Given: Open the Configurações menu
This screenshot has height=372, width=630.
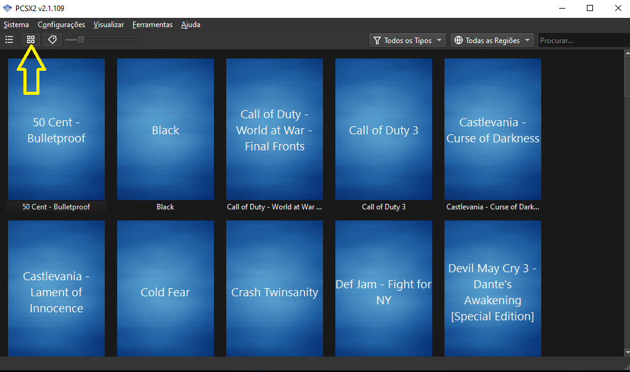Looking at the screenshot, I should 62,25.
